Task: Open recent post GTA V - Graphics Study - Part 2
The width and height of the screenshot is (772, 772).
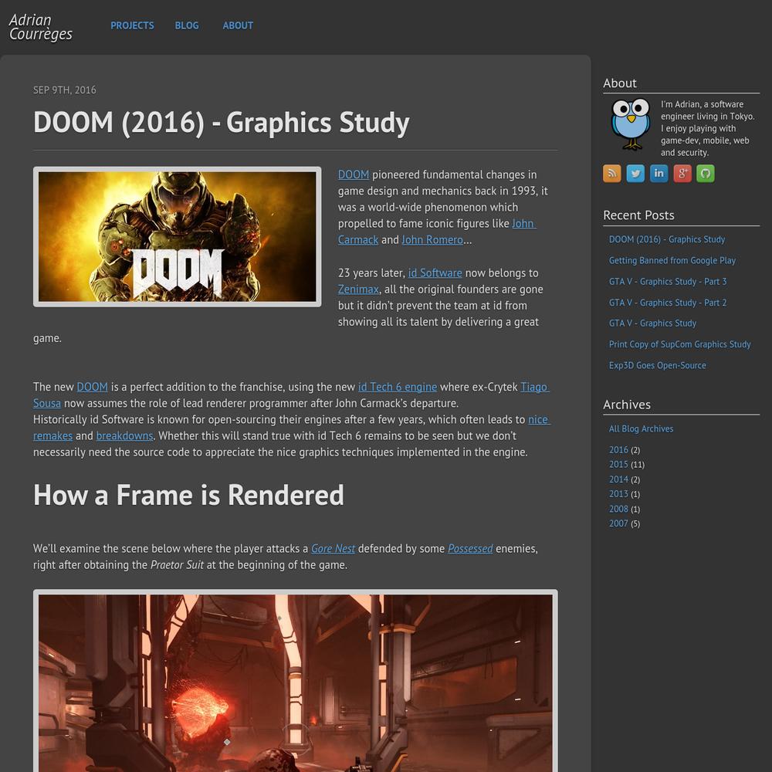Action: (668, 303)
